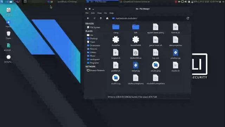225x127 pixels.
Task: Select the appletviewer.policy file
Action: click(155, 29)
